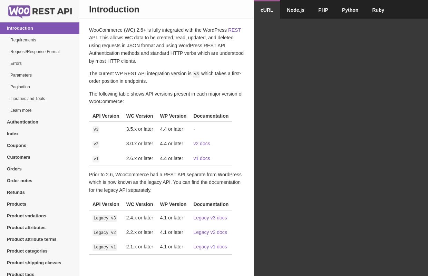This screenshot has width=428, height=276.
Task: Open the Authentication section
Action: click(40, 122)
